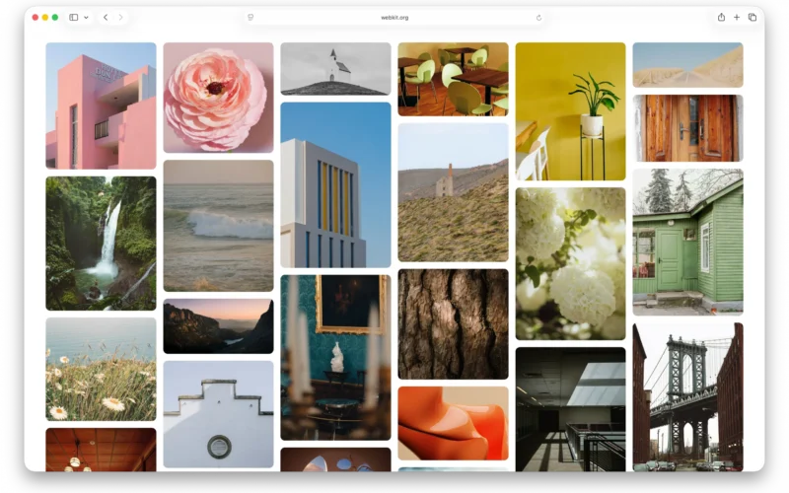
Task: Open the waterfall in jungle photo
Action: pos(101,243)
